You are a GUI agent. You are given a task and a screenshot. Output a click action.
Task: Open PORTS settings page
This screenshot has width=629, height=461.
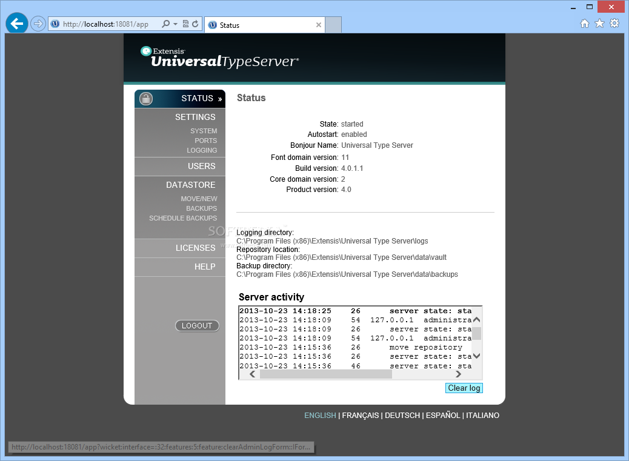(206, 141)
